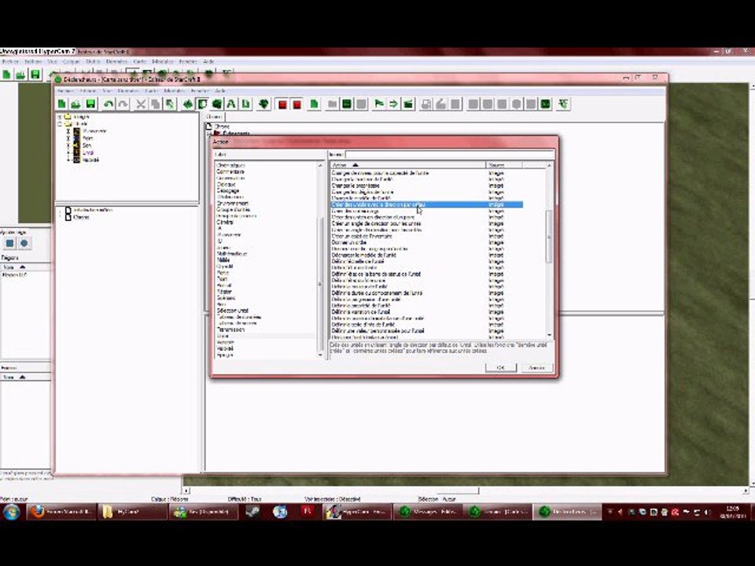Click the Save disk icon in the Déclencheurs toolbar

click(90, 104)
